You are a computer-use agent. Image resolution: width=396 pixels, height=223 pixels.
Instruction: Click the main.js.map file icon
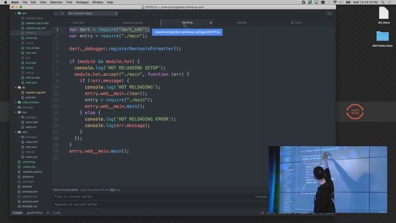point(23,77)
